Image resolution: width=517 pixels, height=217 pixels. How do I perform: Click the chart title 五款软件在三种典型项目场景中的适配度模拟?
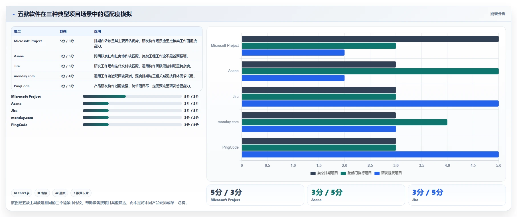pos(75,14)
